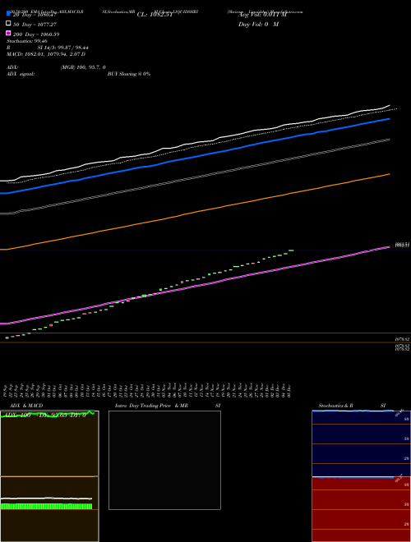
Task: Open the empty intraday trading price panel
Action: 164,460
